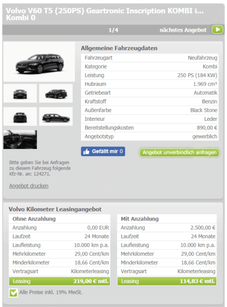Screen dimensions: 227x307
Task: Print the offer via Angebot drucken
Action: [x=29, y=186]
